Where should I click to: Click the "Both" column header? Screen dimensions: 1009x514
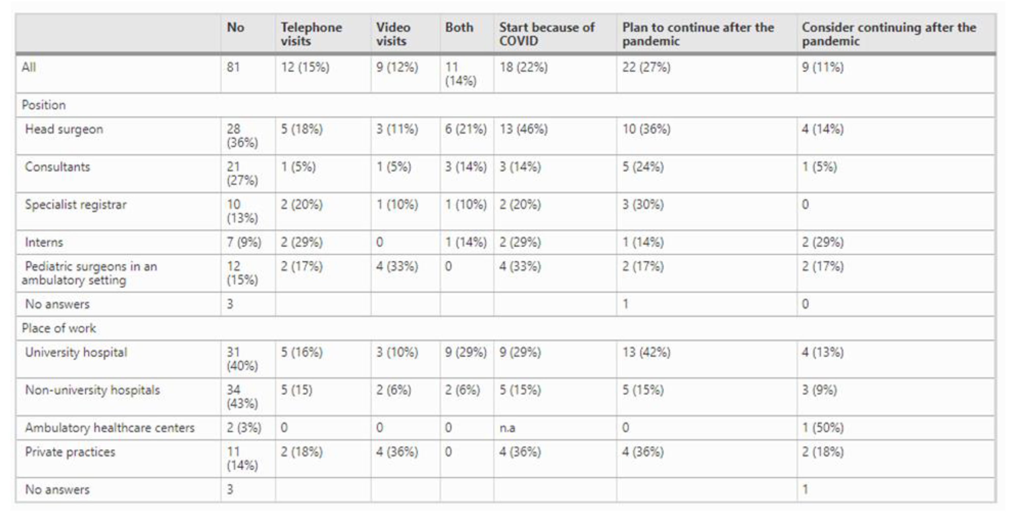click(459, 27)
